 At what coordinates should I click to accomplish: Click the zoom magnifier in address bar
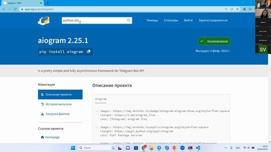click(226, 9)
